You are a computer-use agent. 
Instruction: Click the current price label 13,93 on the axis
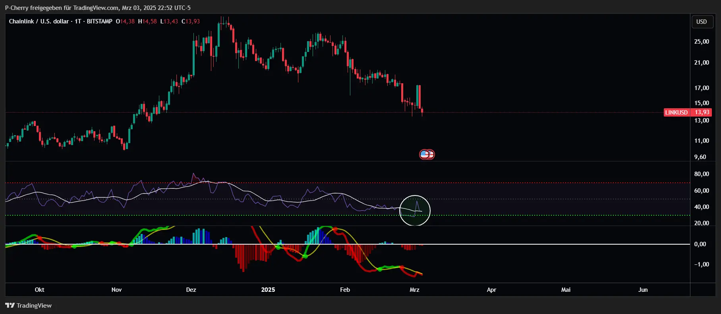click(x=702, y=113)
